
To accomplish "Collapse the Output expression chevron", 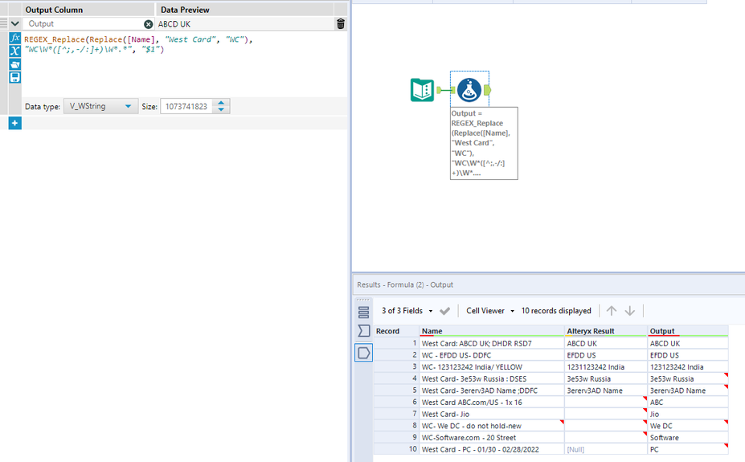I will tap(14, 23).
